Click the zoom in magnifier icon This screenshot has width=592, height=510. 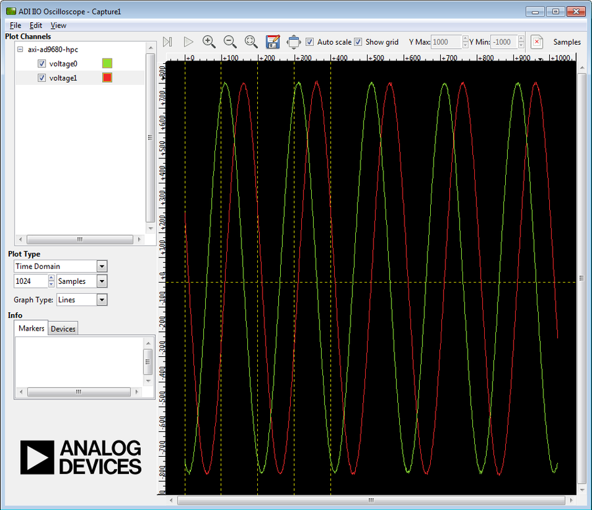[209, 42]
